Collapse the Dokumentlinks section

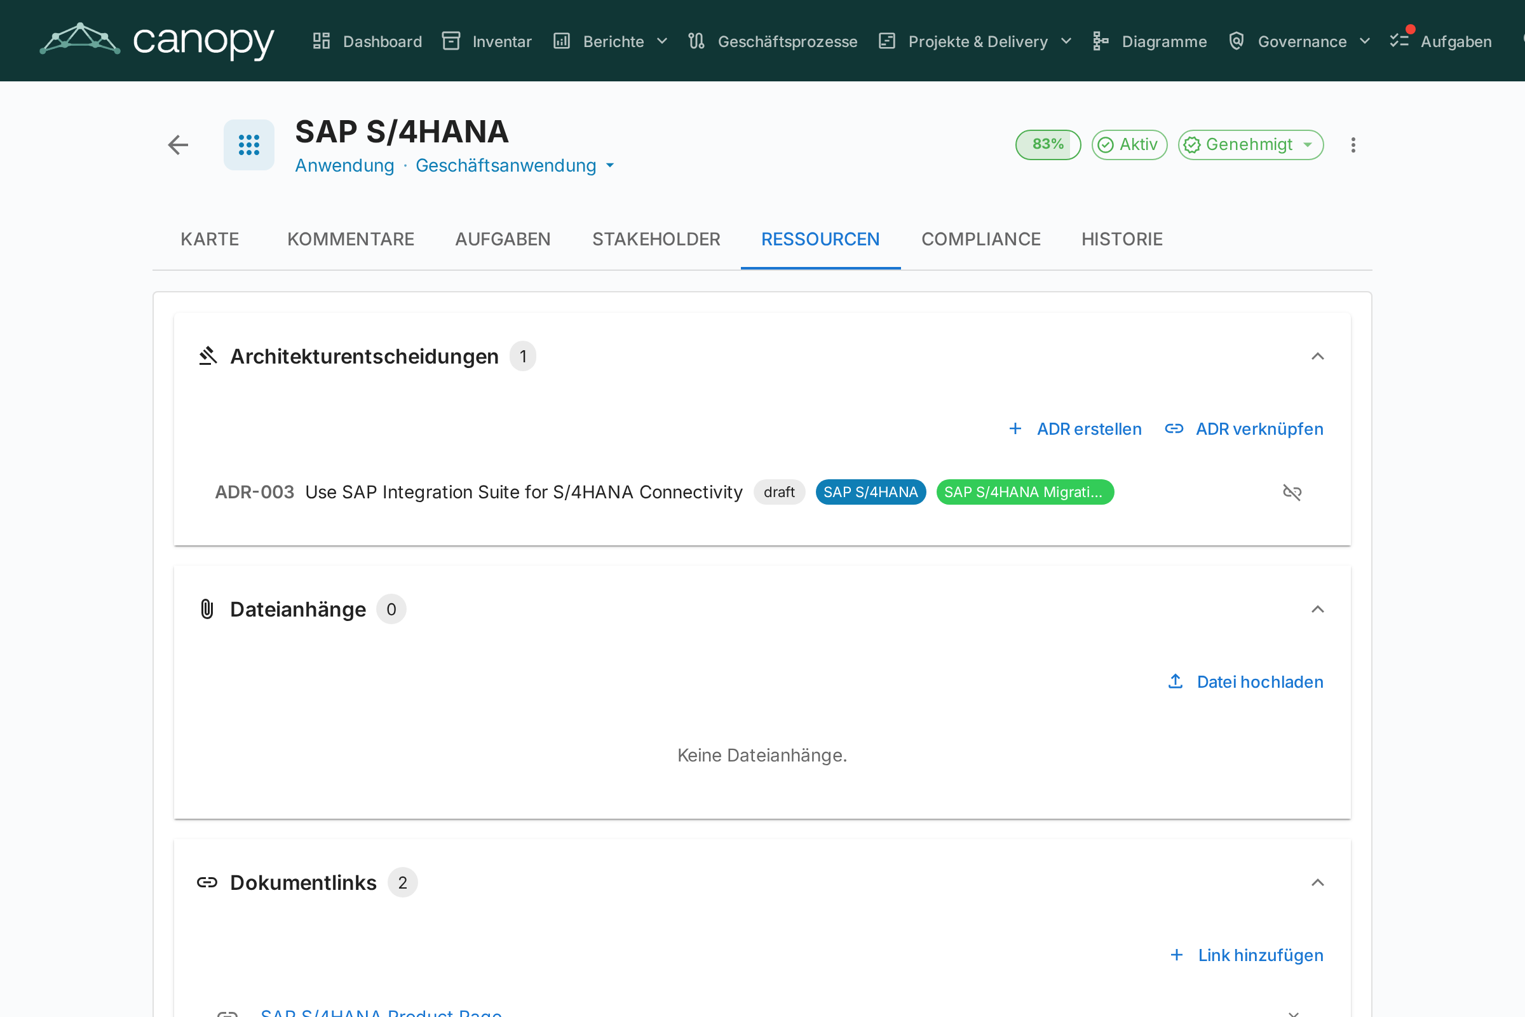1317,882
